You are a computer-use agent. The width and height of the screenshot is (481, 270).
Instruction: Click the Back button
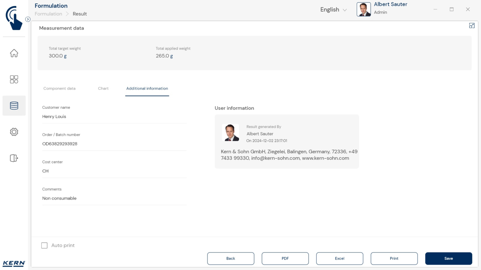click(230, 258)
